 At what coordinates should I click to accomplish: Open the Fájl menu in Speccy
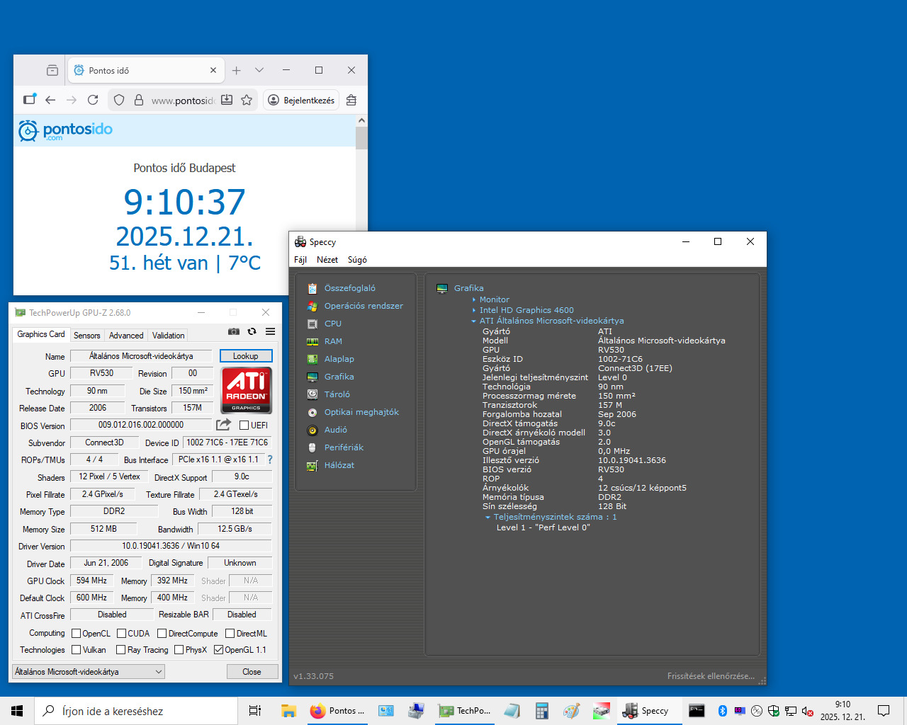pyautogui.click(x=300, y=260)
